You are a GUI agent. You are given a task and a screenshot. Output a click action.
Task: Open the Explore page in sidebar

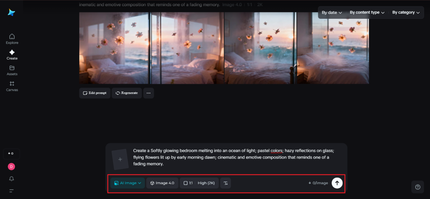pyautogui.click(x=12, y=39)
